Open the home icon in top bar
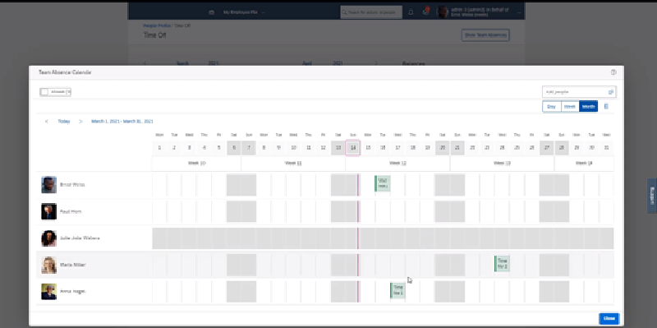 point(212,12)
